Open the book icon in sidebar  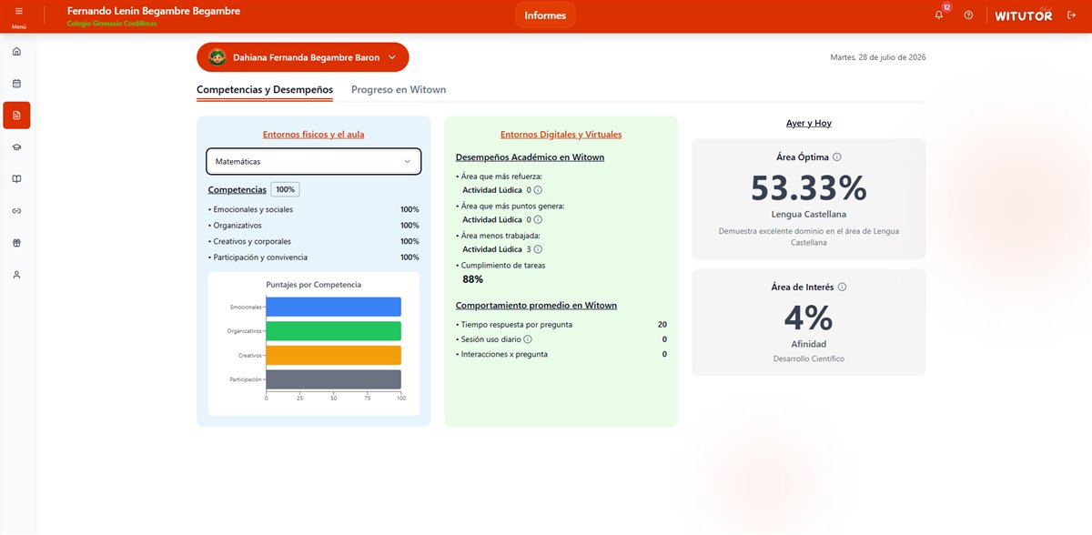coord(16,178)
